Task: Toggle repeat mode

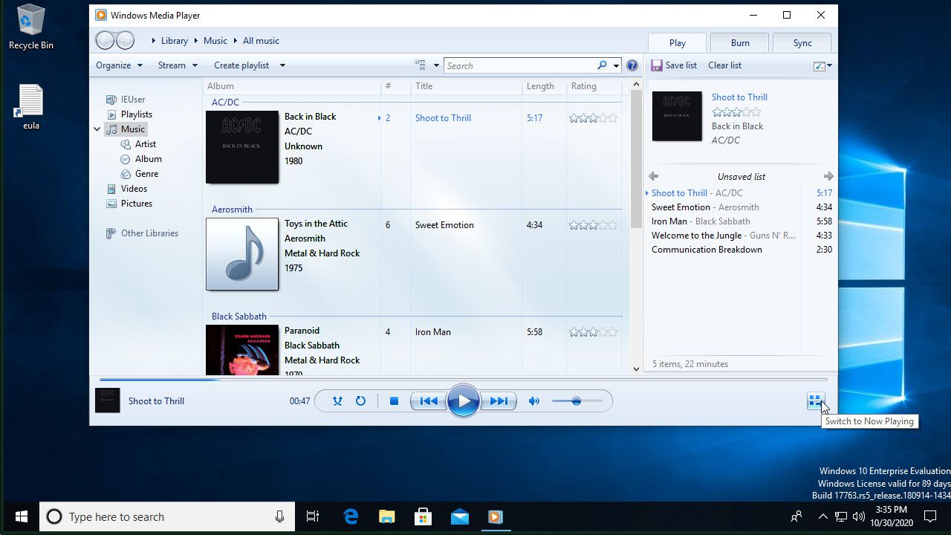Action: click(x=360, y=401)
